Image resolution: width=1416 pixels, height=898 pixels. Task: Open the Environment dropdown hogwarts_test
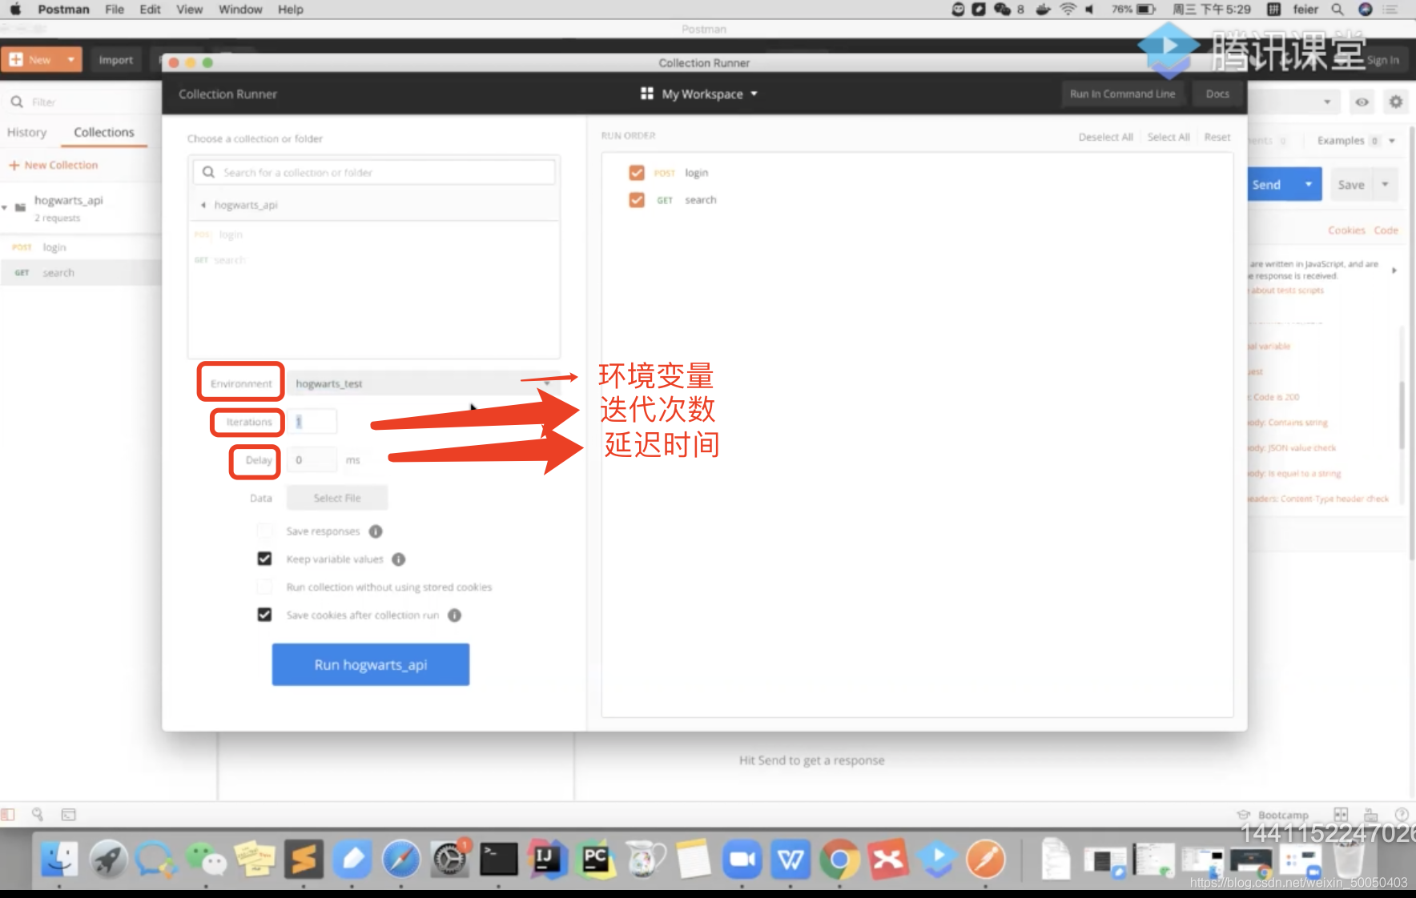[x=423, y=383]
